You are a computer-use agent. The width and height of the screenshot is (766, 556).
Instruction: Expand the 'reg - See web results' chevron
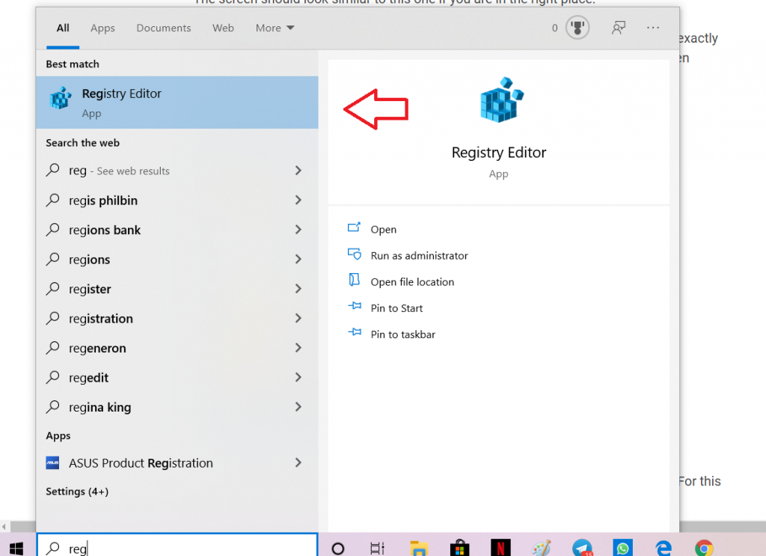[298, 170]
